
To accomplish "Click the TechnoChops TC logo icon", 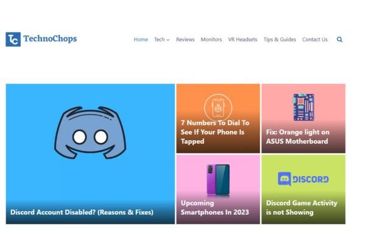I will (13, 39).
